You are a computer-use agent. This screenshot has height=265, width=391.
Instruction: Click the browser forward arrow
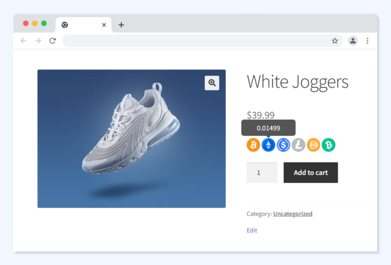pos(38,41)
